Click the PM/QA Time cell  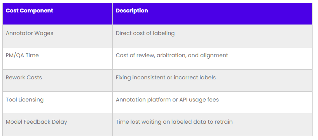(58, 58)
